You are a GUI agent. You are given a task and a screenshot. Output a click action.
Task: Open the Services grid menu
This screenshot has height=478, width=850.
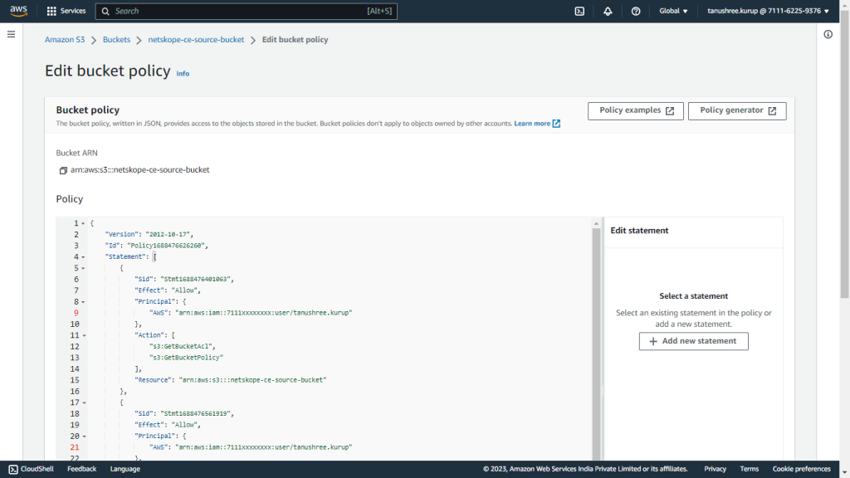tap(51, 11)
